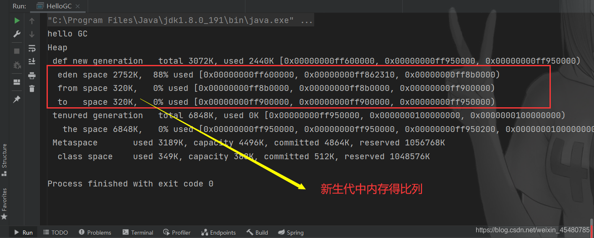Click the 'hello GC' output line

coord(68,34)
